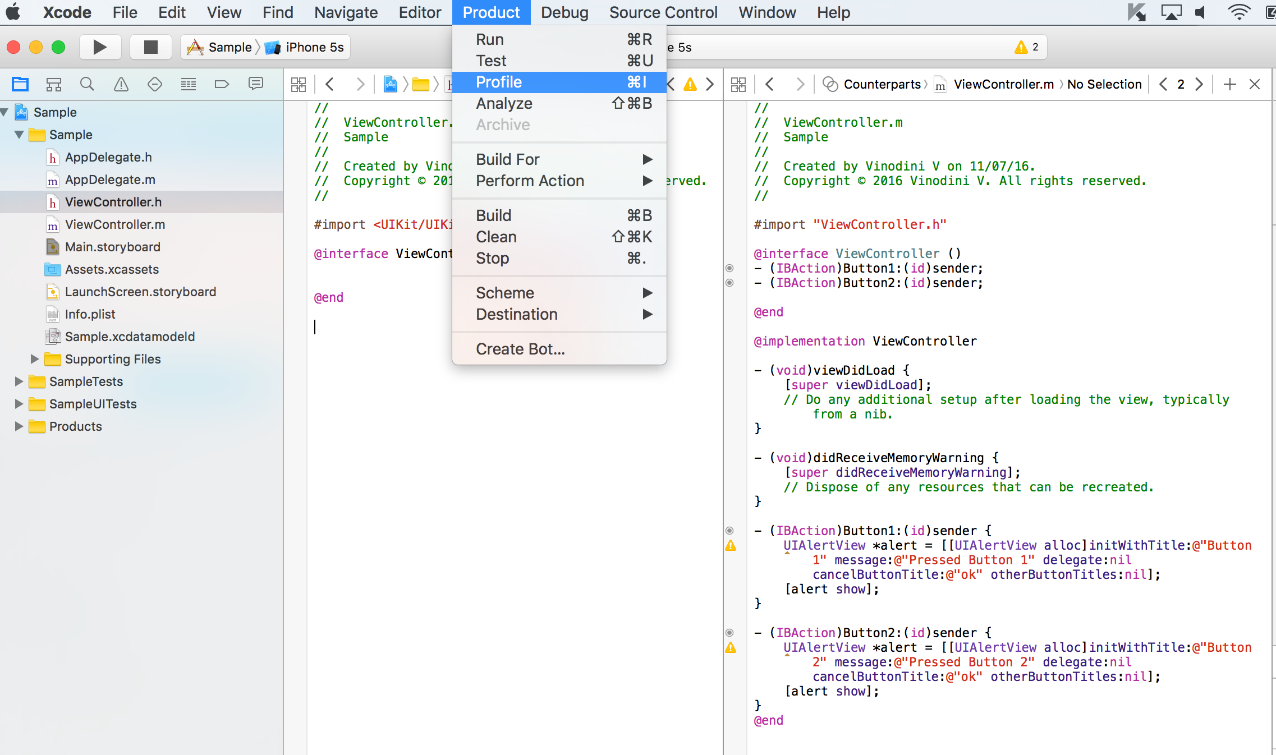Select the Symbol navigator icon
Screen dimensions: 1276x755
pyautogui.click(x=53, y=84)
